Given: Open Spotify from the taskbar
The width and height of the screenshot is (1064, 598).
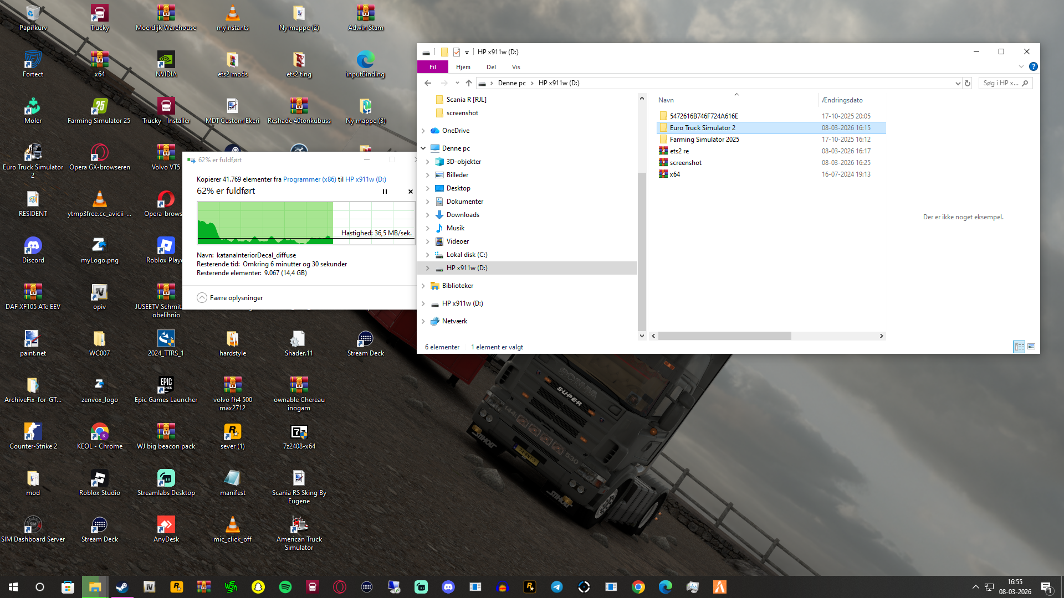Looking at the screenshot, I should [x=285, y=587].
